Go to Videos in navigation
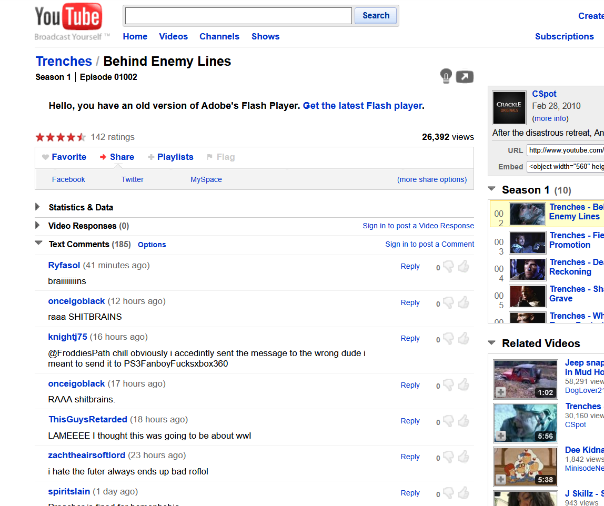The image size is (604, 506). click(x=173, y=37)
